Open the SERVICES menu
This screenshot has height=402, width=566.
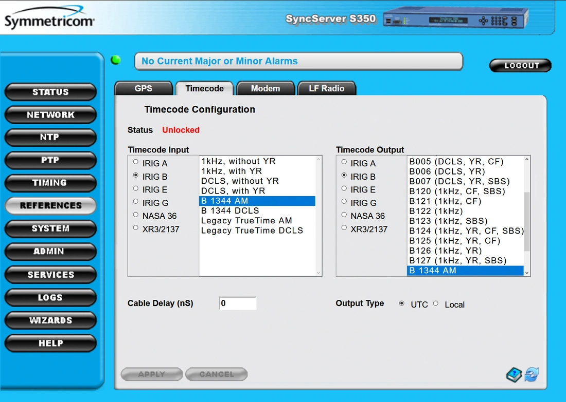coord(50,275)
